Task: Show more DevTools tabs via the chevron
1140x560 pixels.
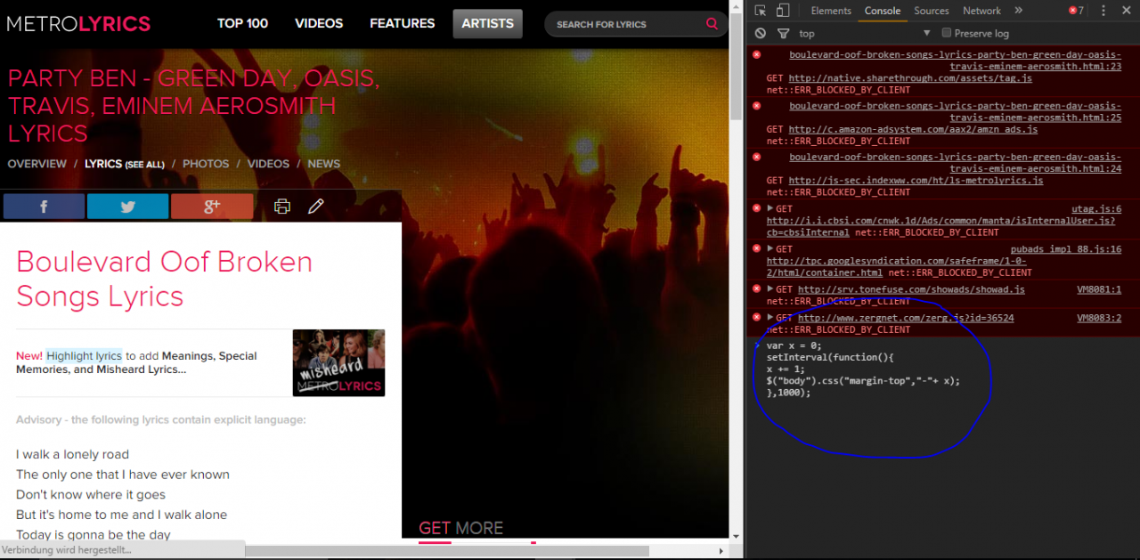Action: tap(1017, 11)
